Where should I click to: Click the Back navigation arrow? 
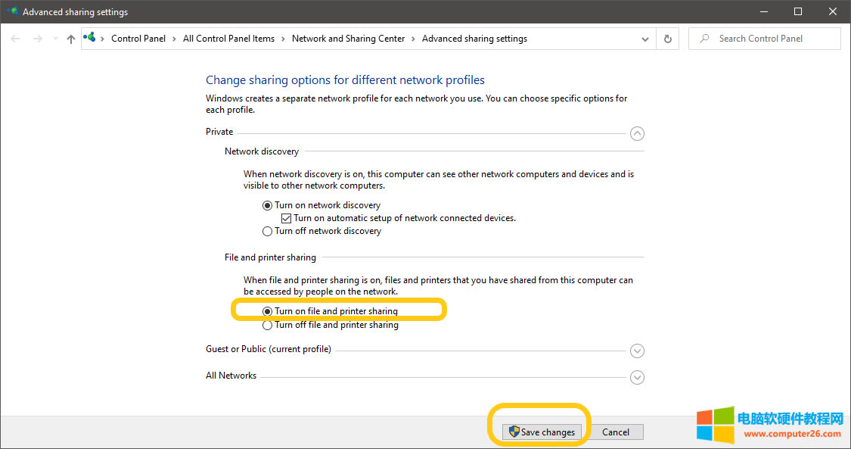click(x=16, y=39)
